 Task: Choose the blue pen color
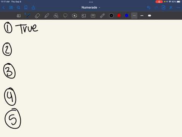127,16
